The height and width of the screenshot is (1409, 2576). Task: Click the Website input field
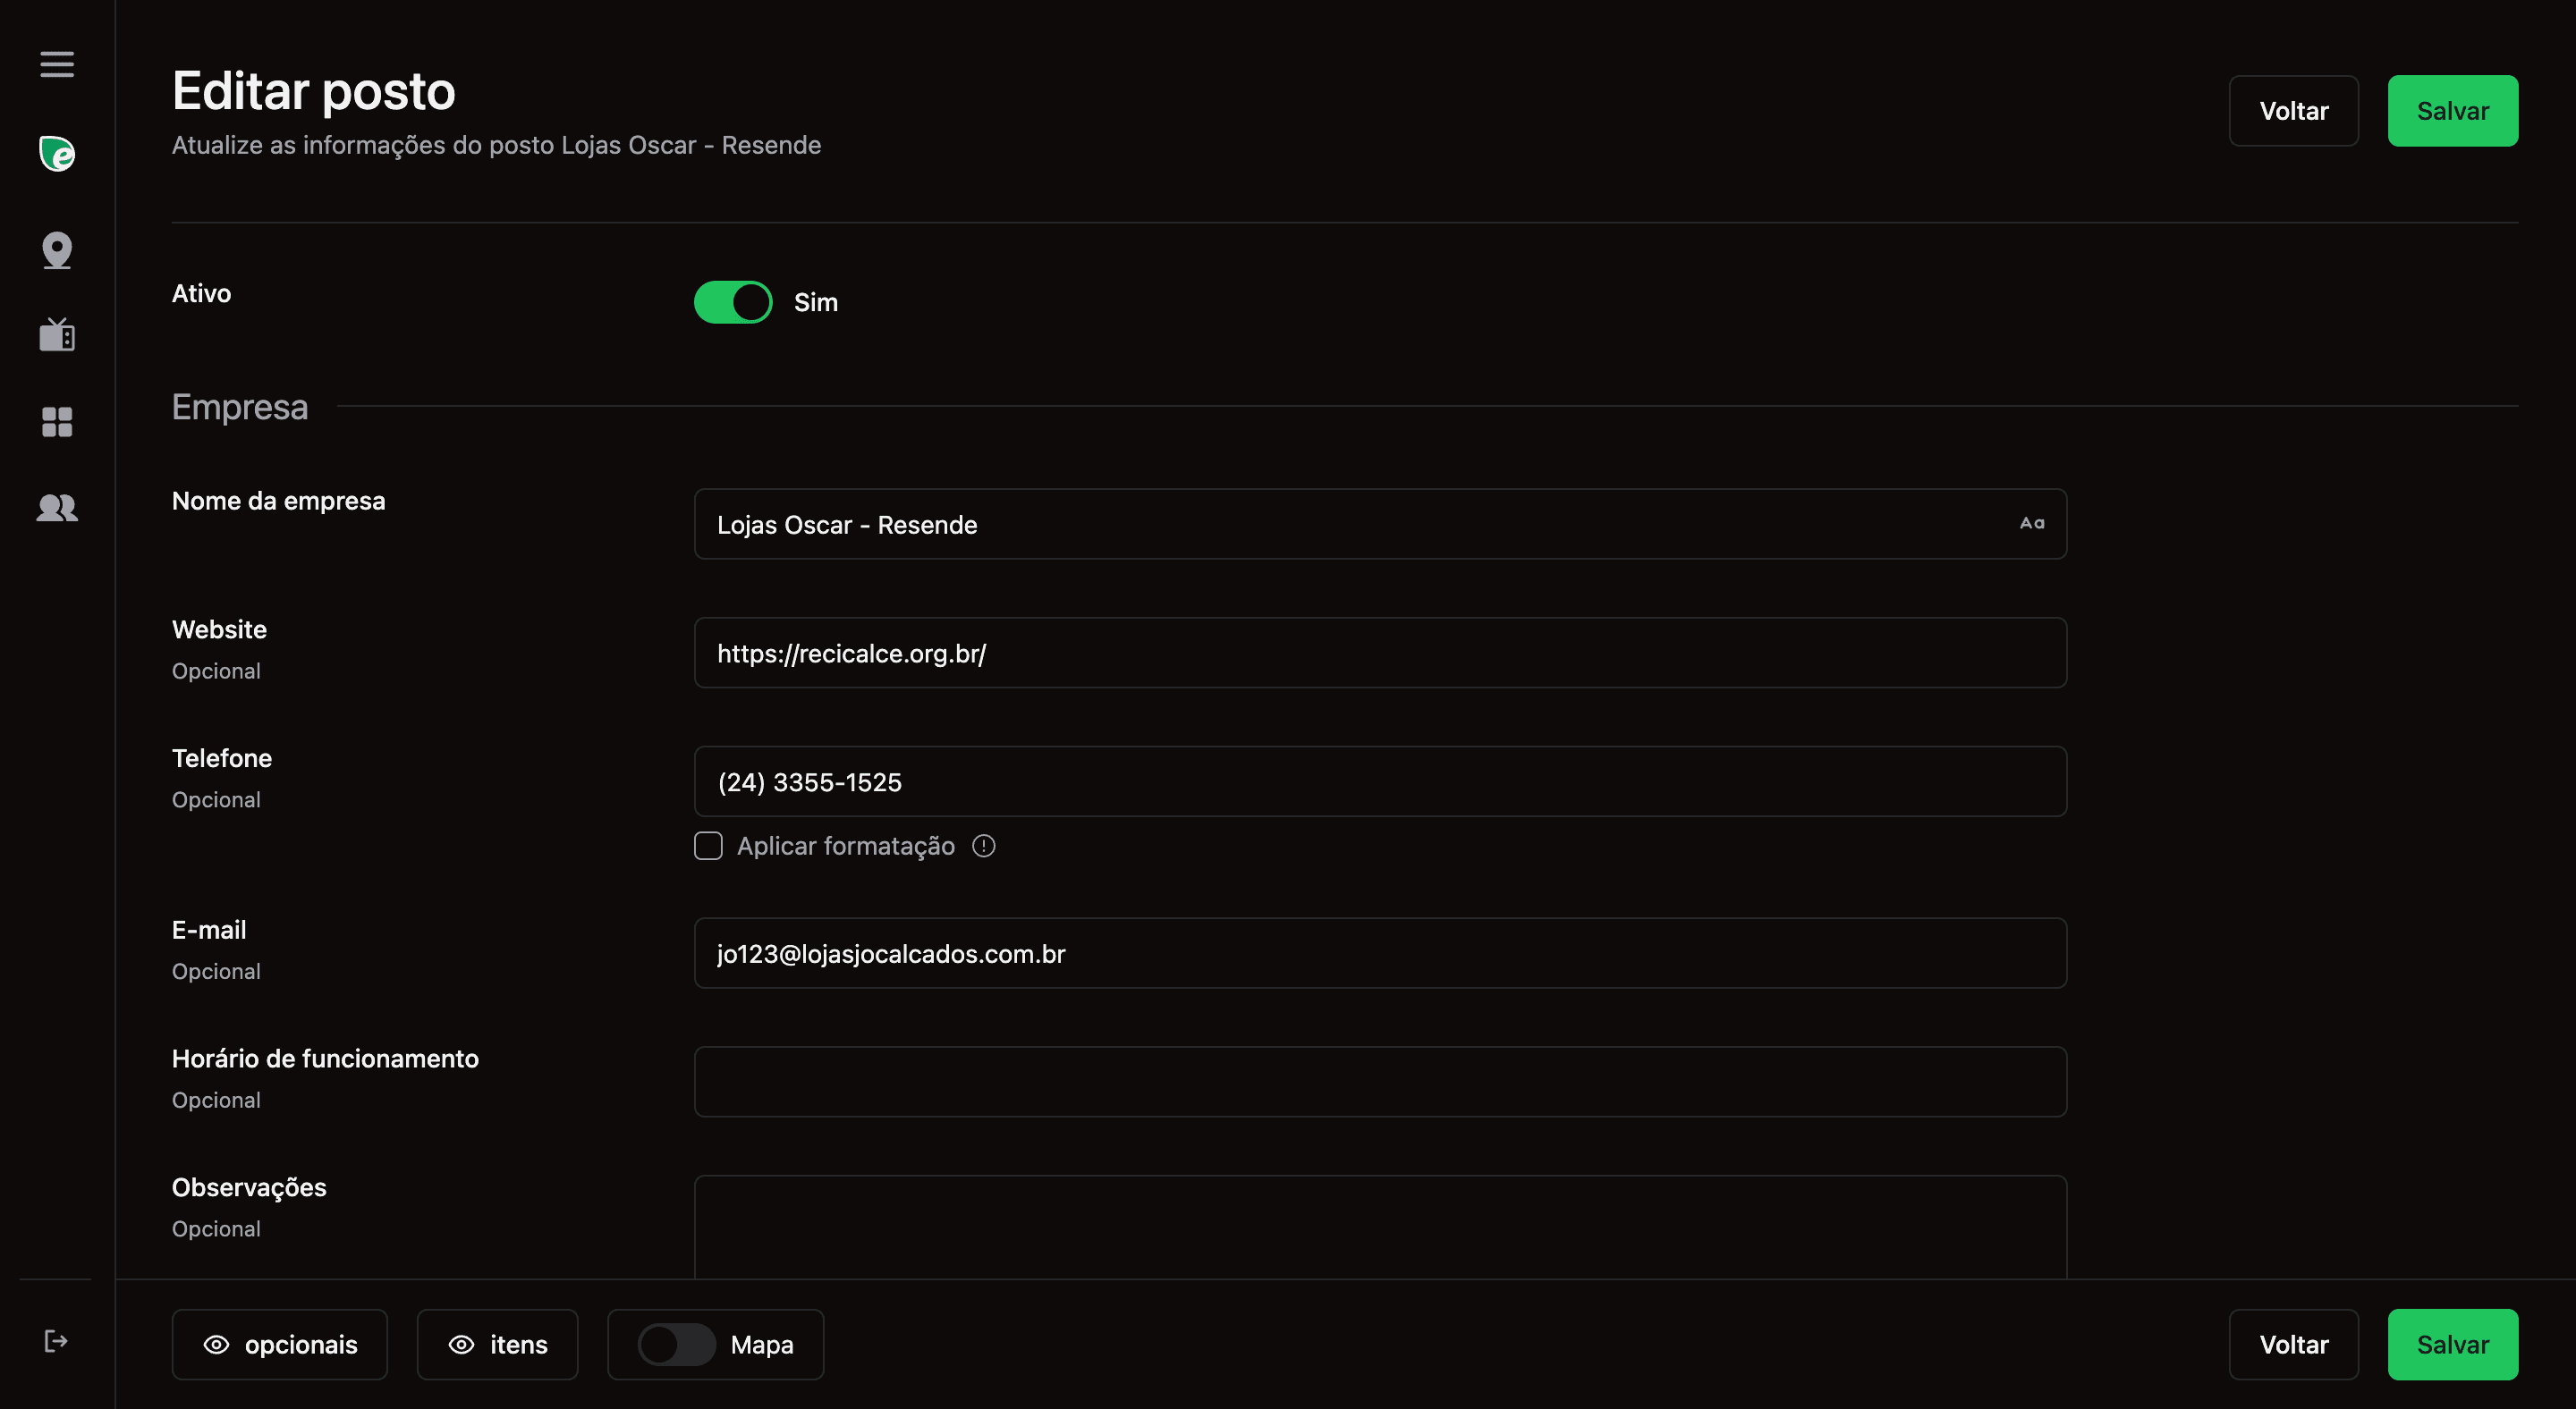point(1380,653)
